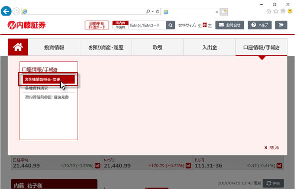Open browser settings gear icon
This screenshot has height=189, width=295.
(282, 11)
